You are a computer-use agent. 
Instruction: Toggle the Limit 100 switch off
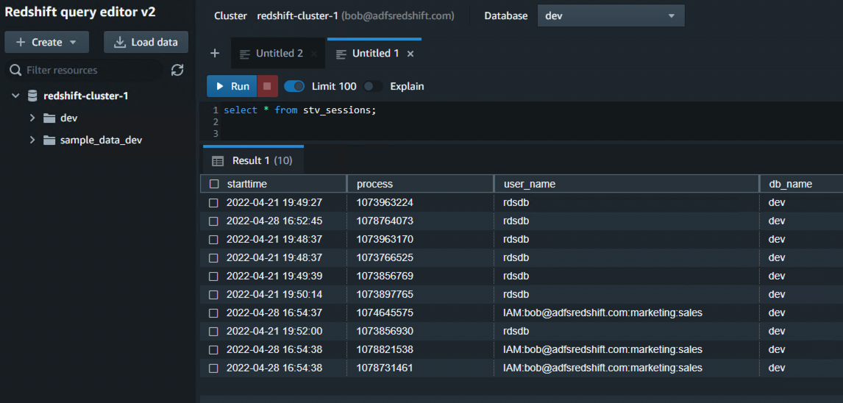[x=294, y=86]
